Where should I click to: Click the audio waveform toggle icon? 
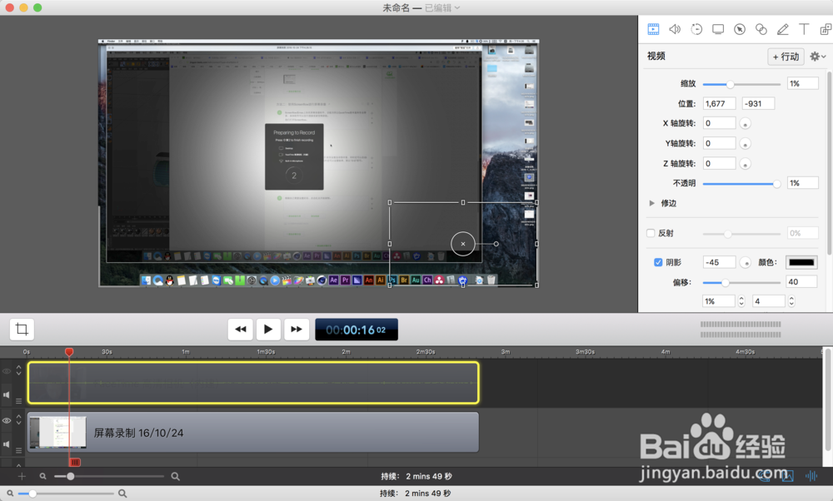(811, 476)
